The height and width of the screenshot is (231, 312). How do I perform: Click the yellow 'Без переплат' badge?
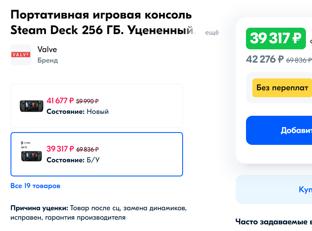[282, 88]
